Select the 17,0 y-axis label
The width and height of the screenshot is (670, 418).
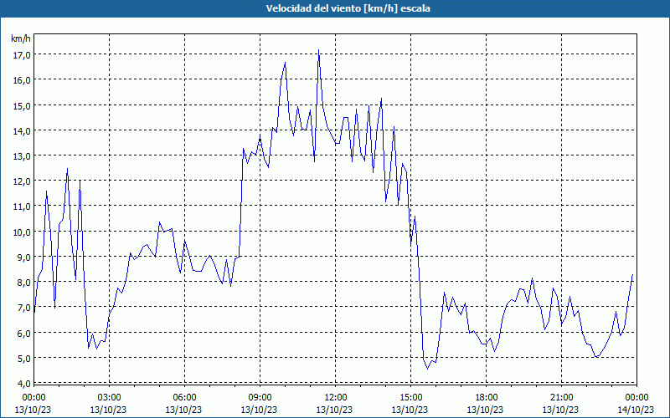[x=21, y=55]
